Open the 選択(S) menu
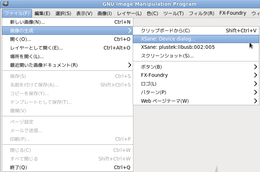Viewport: 260px width, 172px height. pos(63,13)
